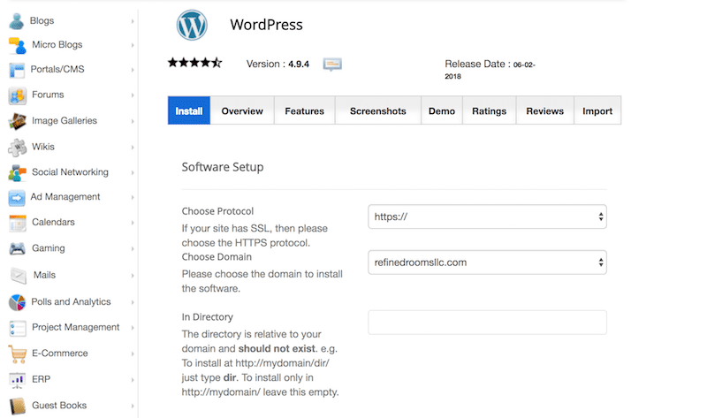
Task: Click the Ad Management arrow icon
Action: pos(17,197)
